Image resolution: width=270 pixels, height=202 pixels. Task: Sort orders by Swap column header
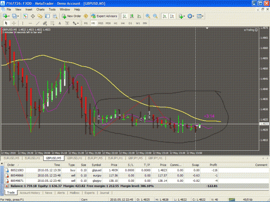(192, 165)
